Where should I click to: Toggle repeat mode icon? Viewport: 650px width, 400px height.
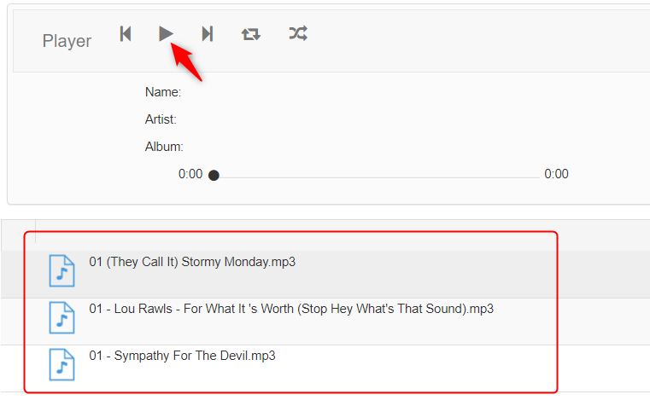(251, 34)
